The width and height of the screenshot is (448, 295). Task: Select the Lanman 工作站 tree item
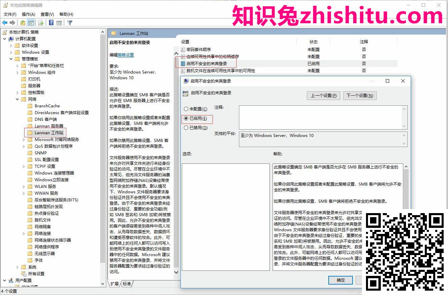pos(49,133)
